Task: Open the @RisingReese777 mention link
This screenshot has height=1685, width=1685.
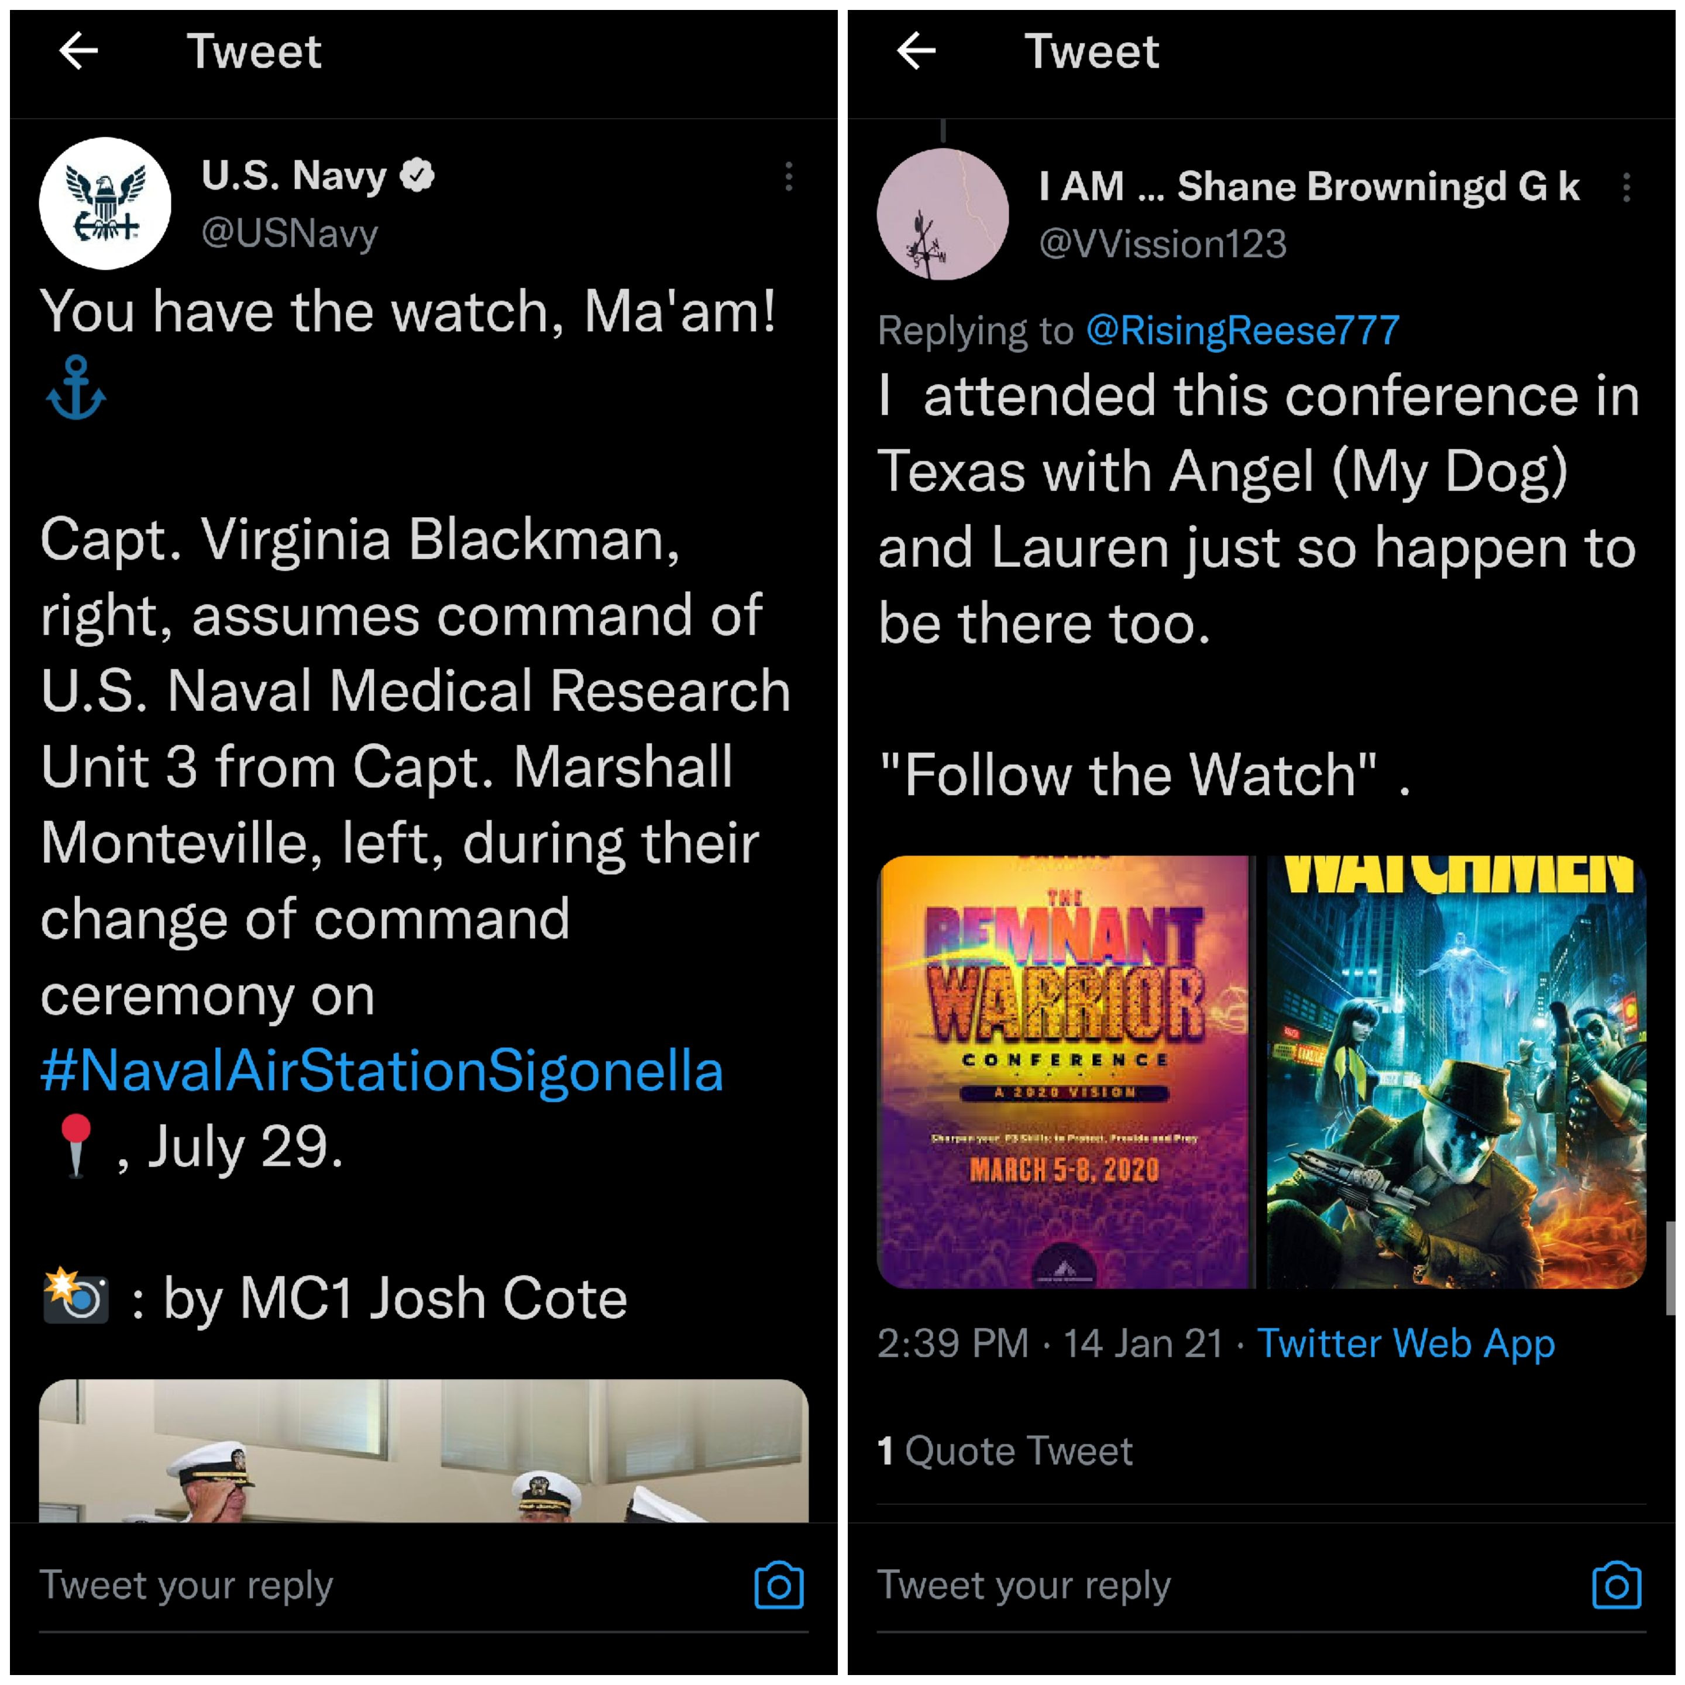Action: tap(1243, 331)
